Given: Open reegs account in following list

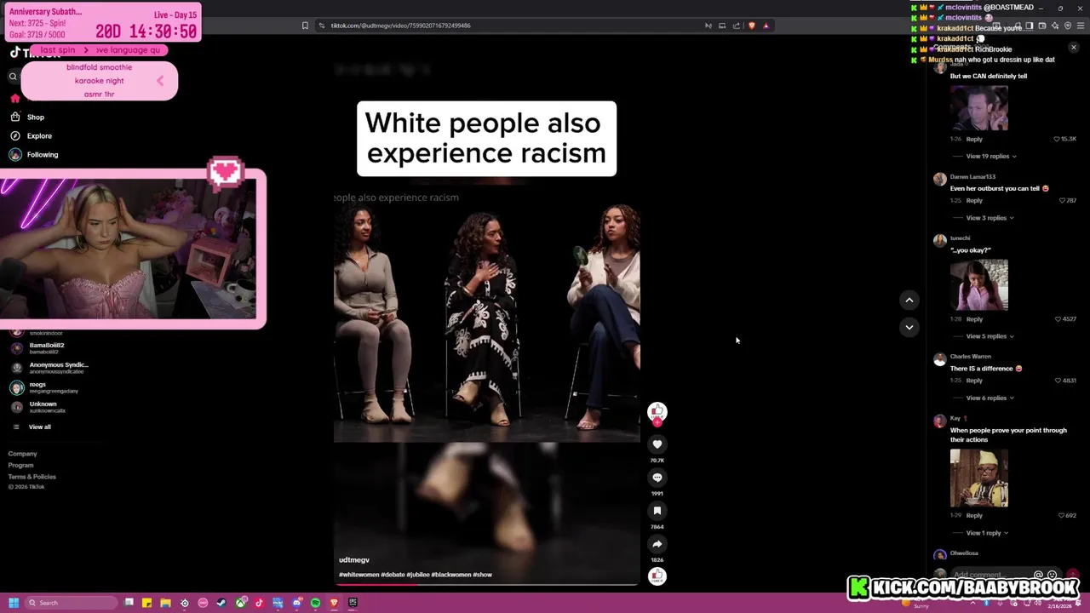Looking at the screenshot, I should [x=44, y=387].
